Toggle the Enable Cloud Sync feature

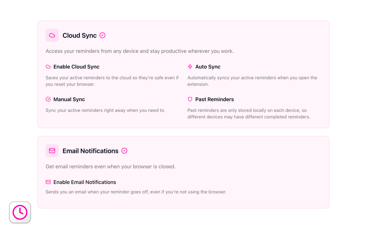click(76, 66)
